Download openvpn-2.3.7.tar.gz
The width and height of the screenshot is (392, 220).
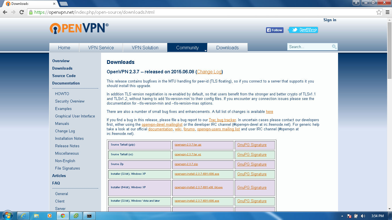(188, 145)
